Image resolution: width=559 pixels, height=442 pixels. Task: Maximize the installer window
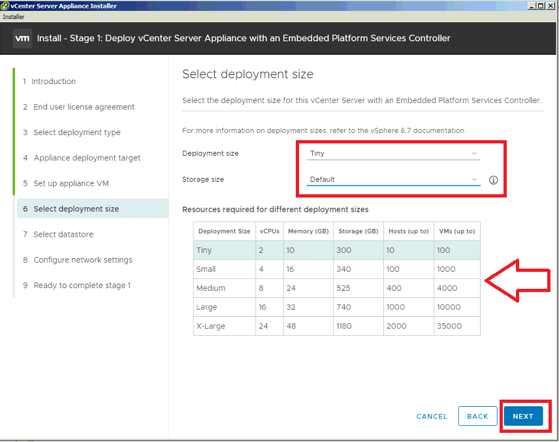(541, 6)
